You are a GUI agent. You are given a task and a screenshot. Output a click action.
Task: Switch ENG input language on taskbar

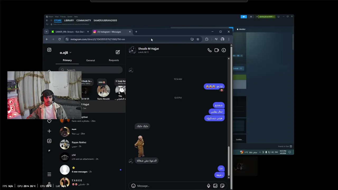pyautogui.click(x=276, y=152)
